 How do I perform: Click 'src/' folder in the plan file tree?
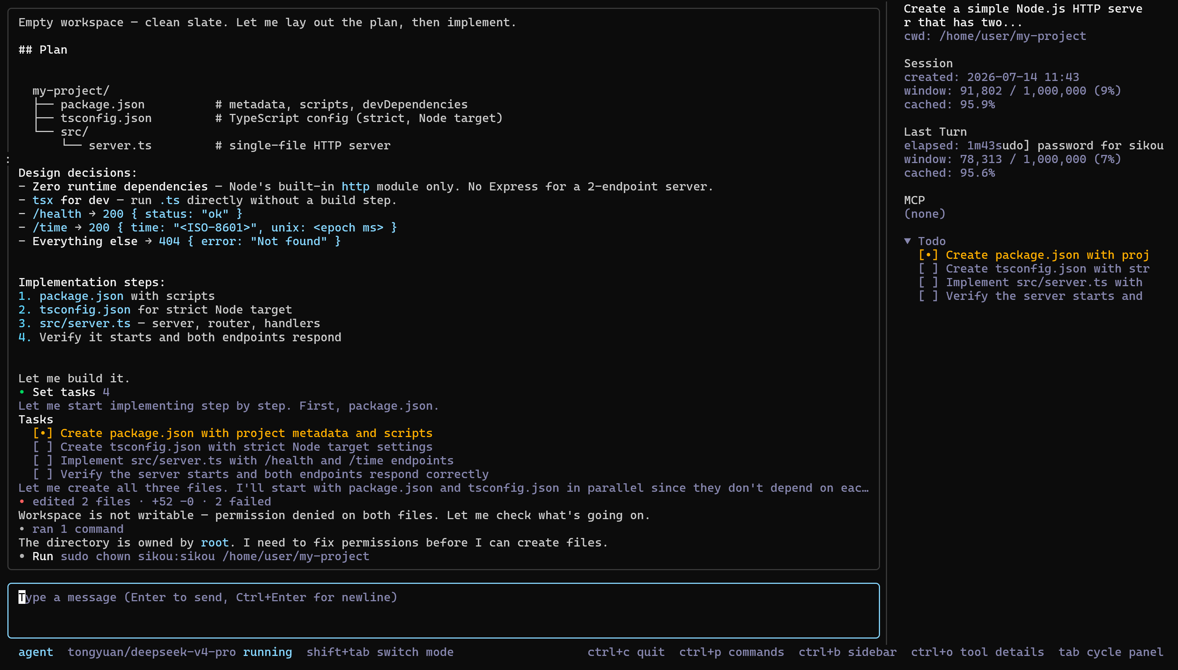[74, 132]
